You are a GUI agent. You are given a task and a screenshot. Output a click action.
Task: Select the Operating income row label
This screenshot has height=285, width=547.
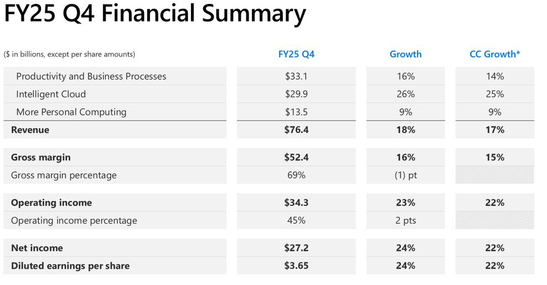pyautogui.click(x=51, y=203)
